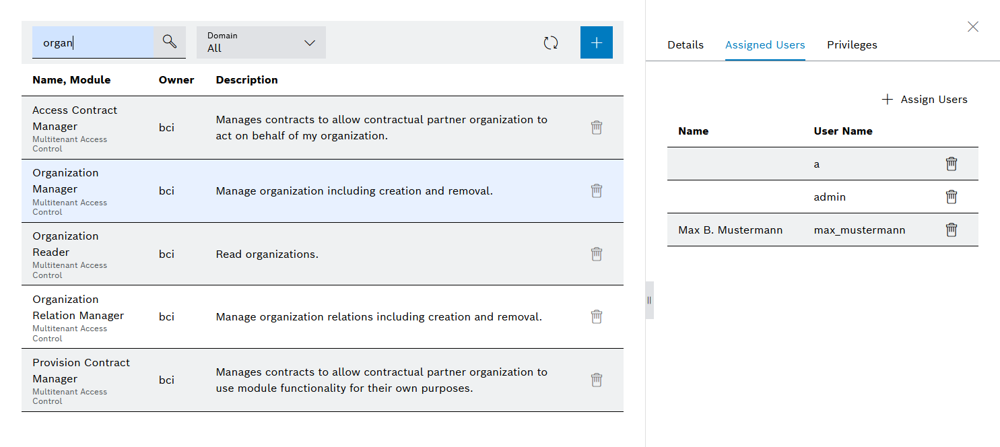This screenshot has width=1000, height=447.
Task: Select the Assigned Users tab
Action: click(x=765, y=45)
